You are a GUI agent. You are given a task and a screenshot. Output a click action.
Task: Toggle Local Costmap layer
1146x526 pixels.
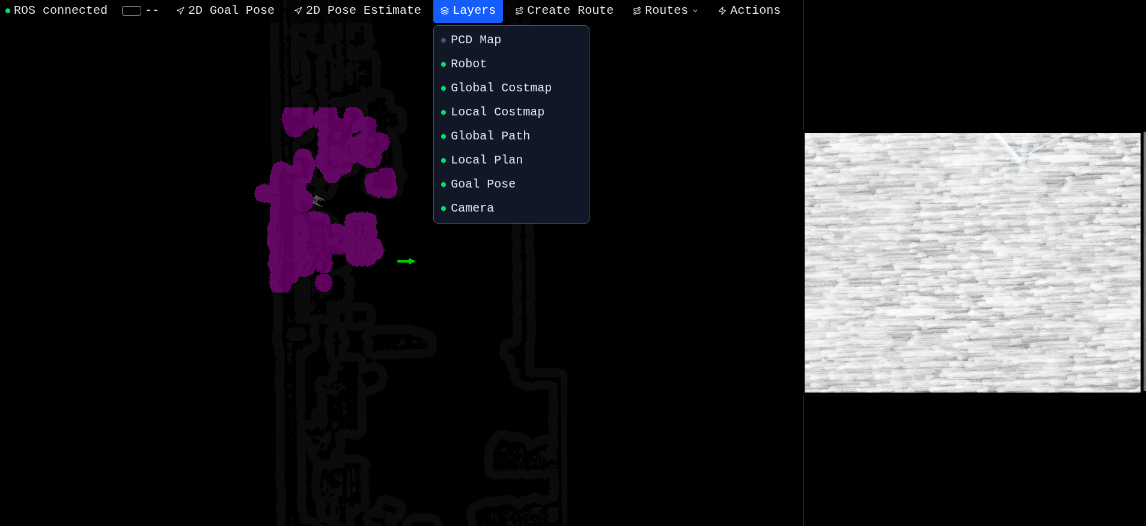coord(511,112)
